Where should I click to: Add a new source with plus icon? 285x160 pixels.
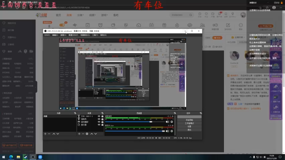(x=79, y=134)
